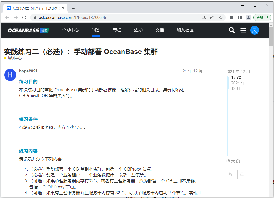Click timeline start date 2021 年 12 月

(238, 72)
